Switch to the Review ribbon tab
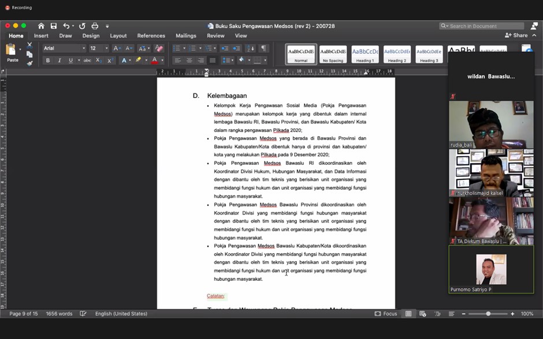 pos(215,35)
